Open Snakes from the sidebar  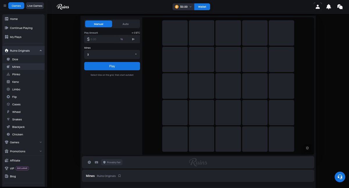tap(24, 120)
